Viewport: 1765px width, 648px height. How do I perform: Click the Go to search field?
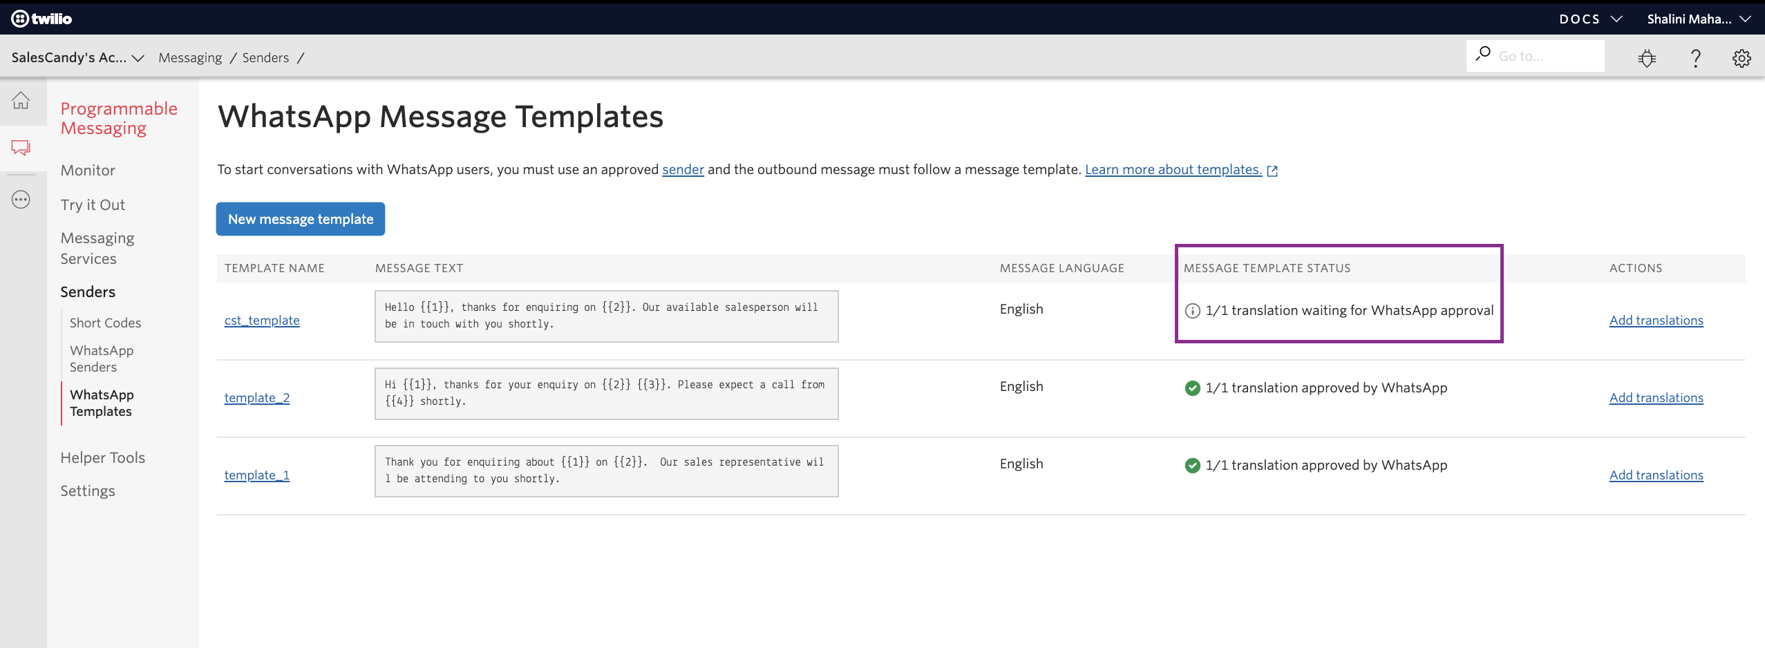[x=1547, y=56]
